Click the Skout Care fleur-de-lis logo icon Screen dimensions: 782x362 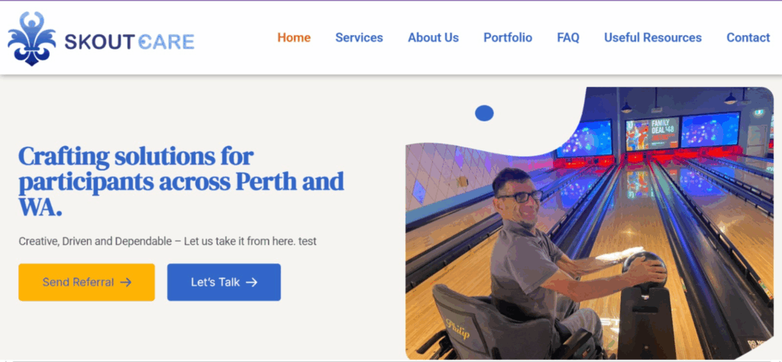tap(31, 38)
